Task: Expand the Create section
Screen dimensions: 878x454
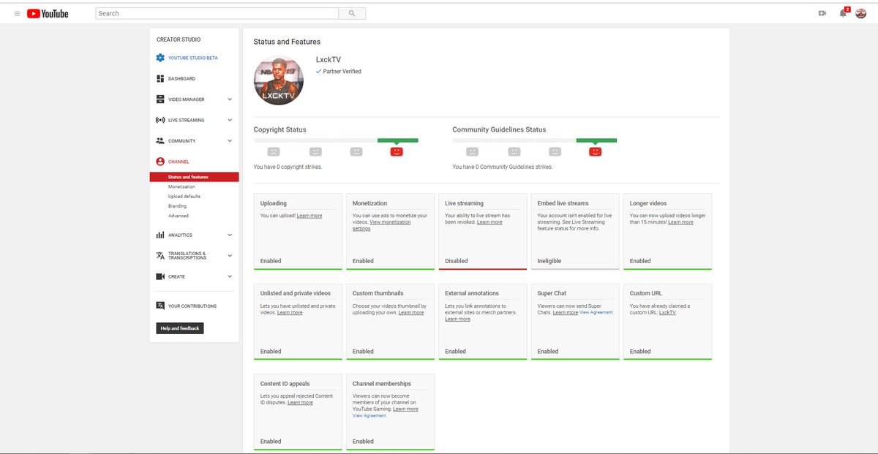Action: pos(230,276)
